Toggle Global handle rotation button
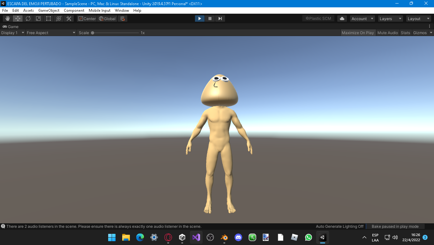This screenshot has height=245, width=434. point(107,19)
